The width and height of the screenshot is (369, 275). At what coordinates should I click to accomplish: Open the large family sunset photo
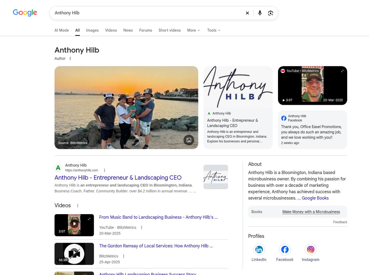[126, 108]
